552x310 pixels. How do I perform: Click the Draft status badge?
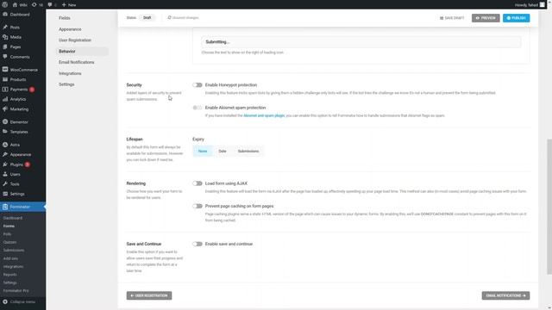[147, 17]
